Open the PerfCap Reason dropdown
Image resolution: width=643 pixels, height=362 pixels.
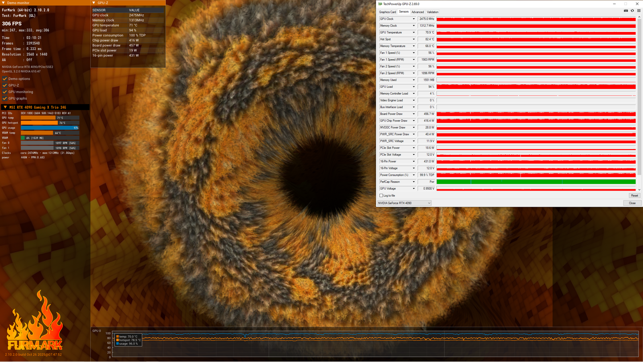414,182
